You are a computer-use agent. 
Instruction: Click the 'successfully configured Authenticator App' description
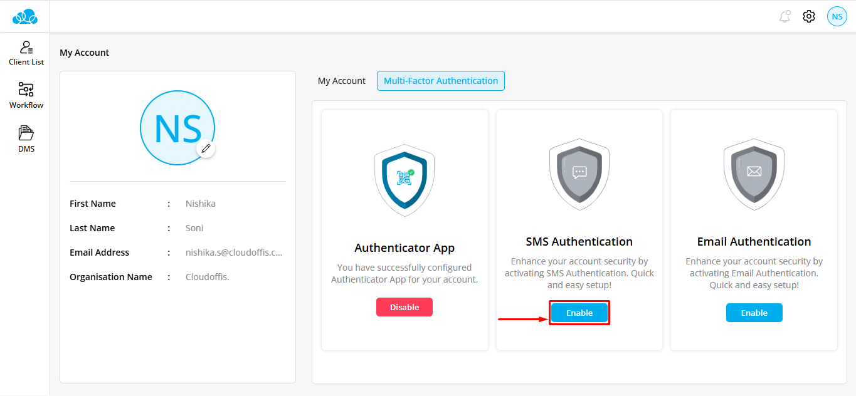pyautogui.click(x=404, y=274)
